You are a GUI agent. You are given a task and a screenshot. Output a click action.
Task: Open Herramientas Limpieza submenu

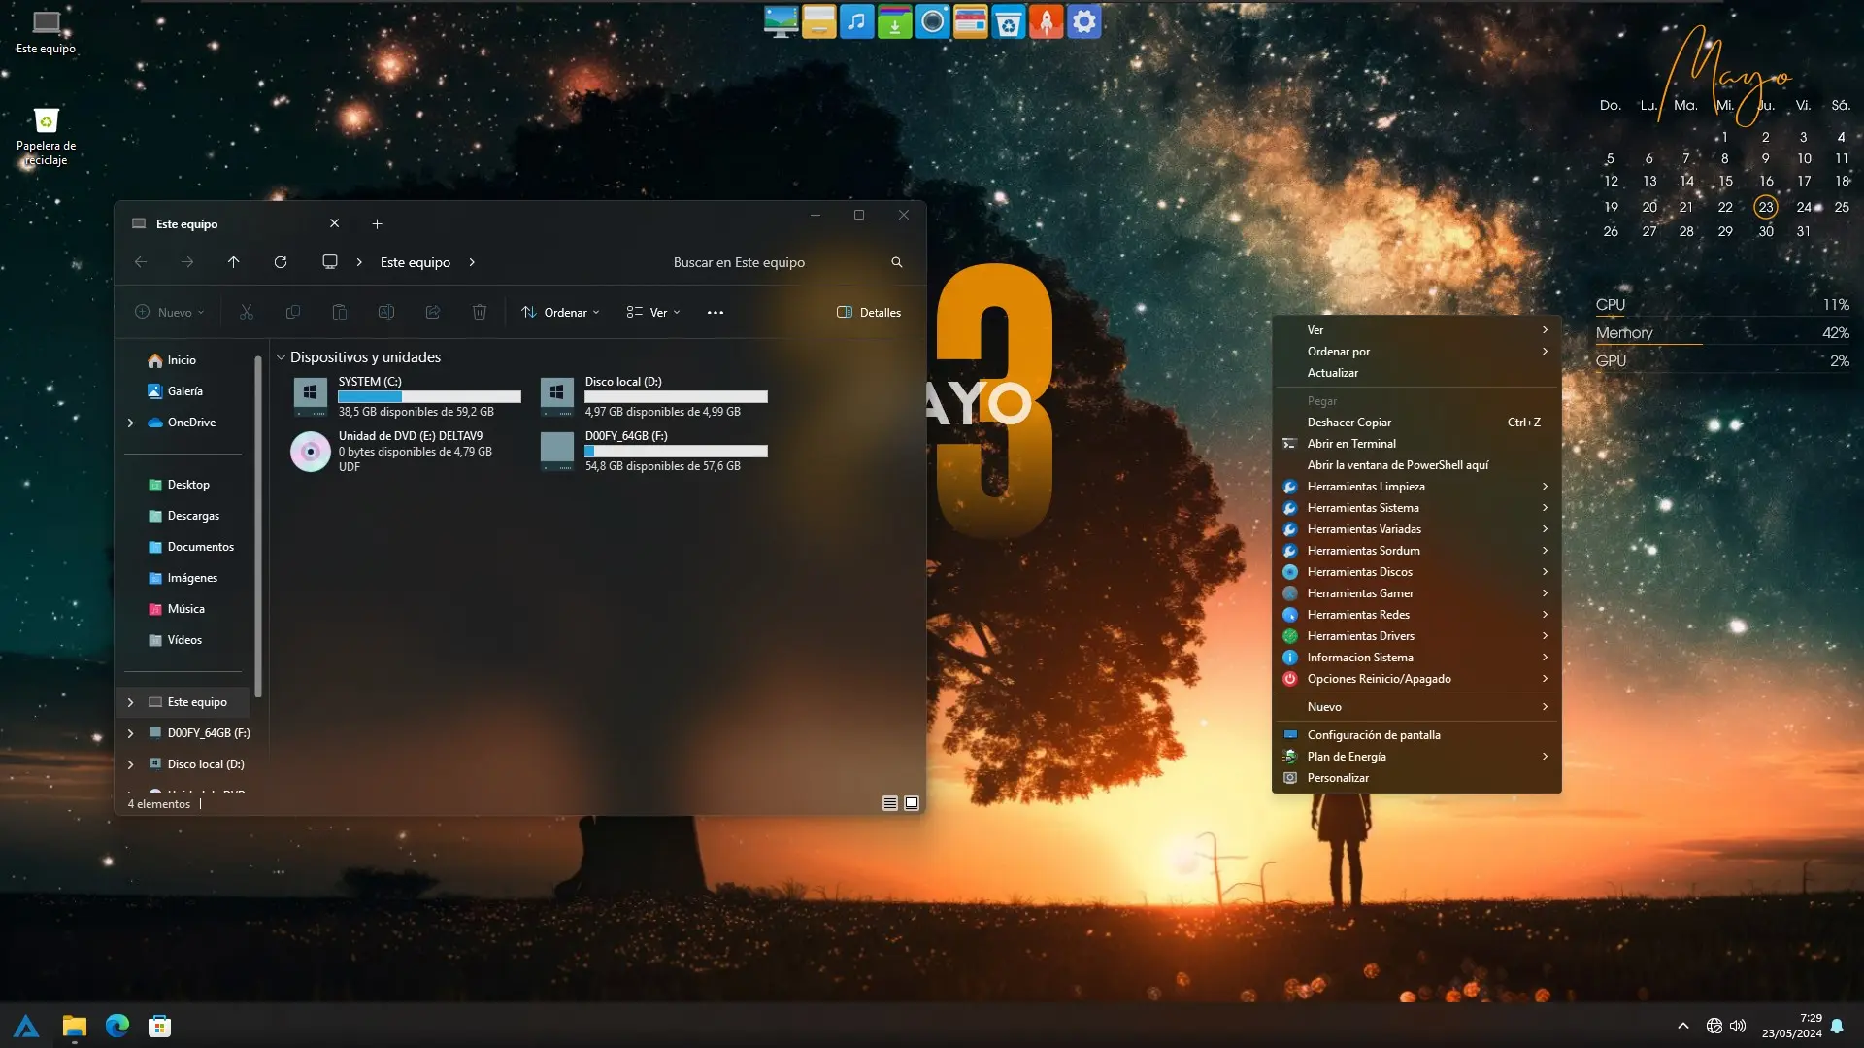(x=1366, y=487)
